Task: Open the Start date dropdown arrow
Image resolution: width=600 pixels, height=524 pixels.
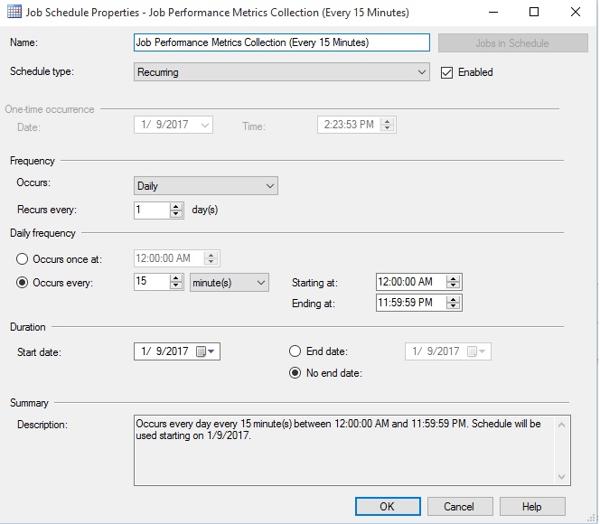Action: point(211,351)
